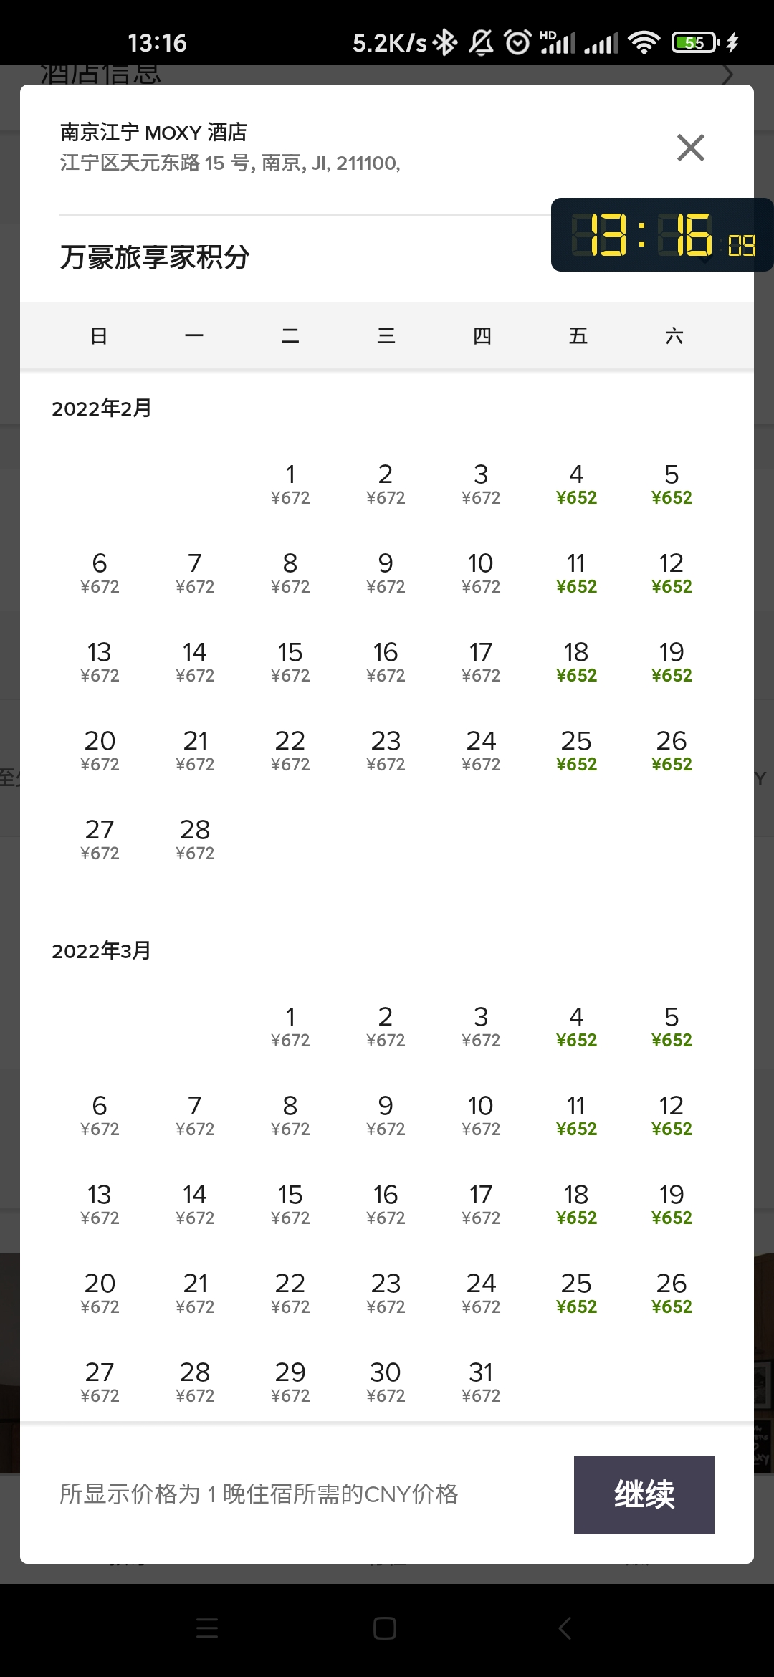The image size is (774, 1677).
Task: Select February 4 priced ¥652
Action: coord(576,484)
